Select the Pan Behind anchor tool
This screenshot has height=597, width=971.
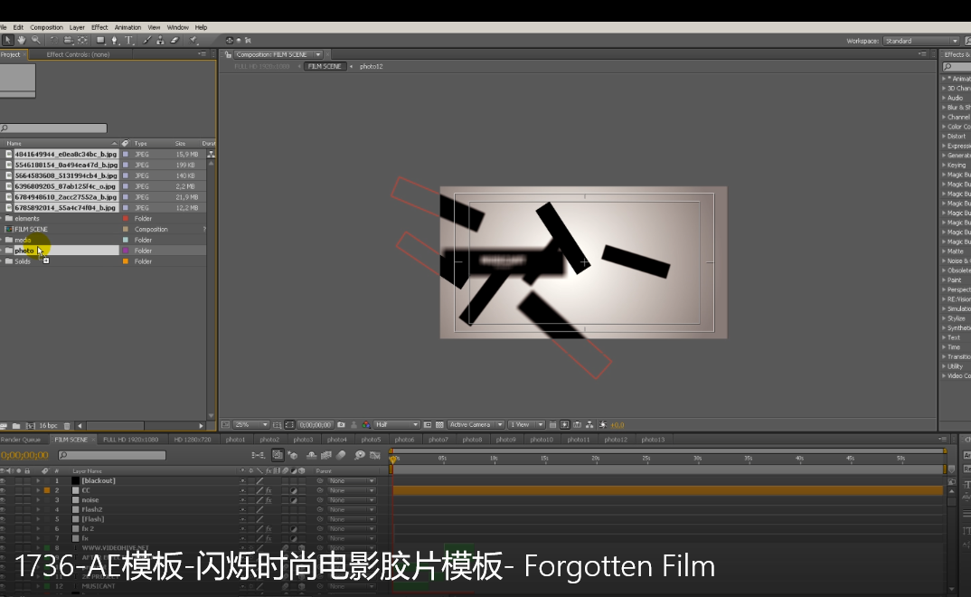(82, 41)
